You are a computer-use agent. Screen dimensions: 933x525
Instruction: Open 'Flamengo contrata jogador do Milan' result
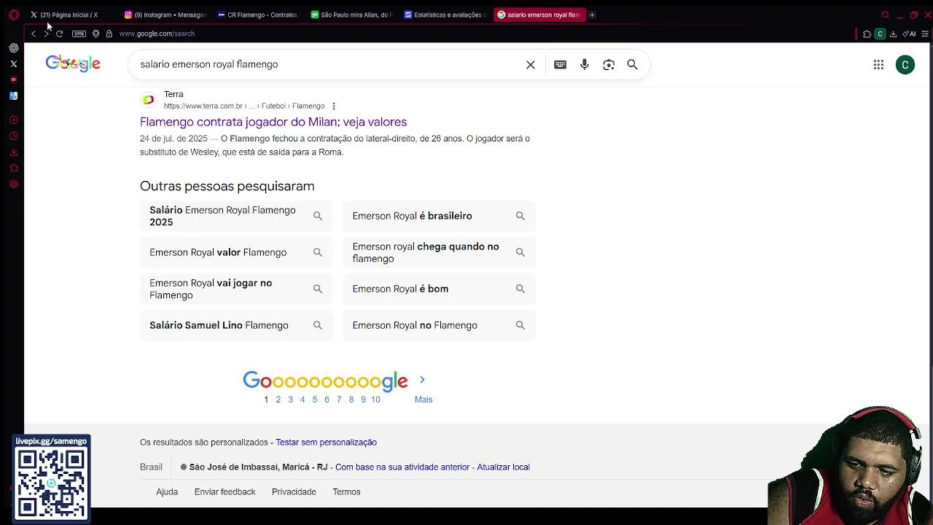[x=273, y=122]
